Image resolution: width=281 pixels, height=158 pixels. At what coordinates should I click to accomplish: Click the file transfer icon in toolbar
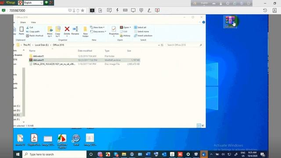pos(100,11)
